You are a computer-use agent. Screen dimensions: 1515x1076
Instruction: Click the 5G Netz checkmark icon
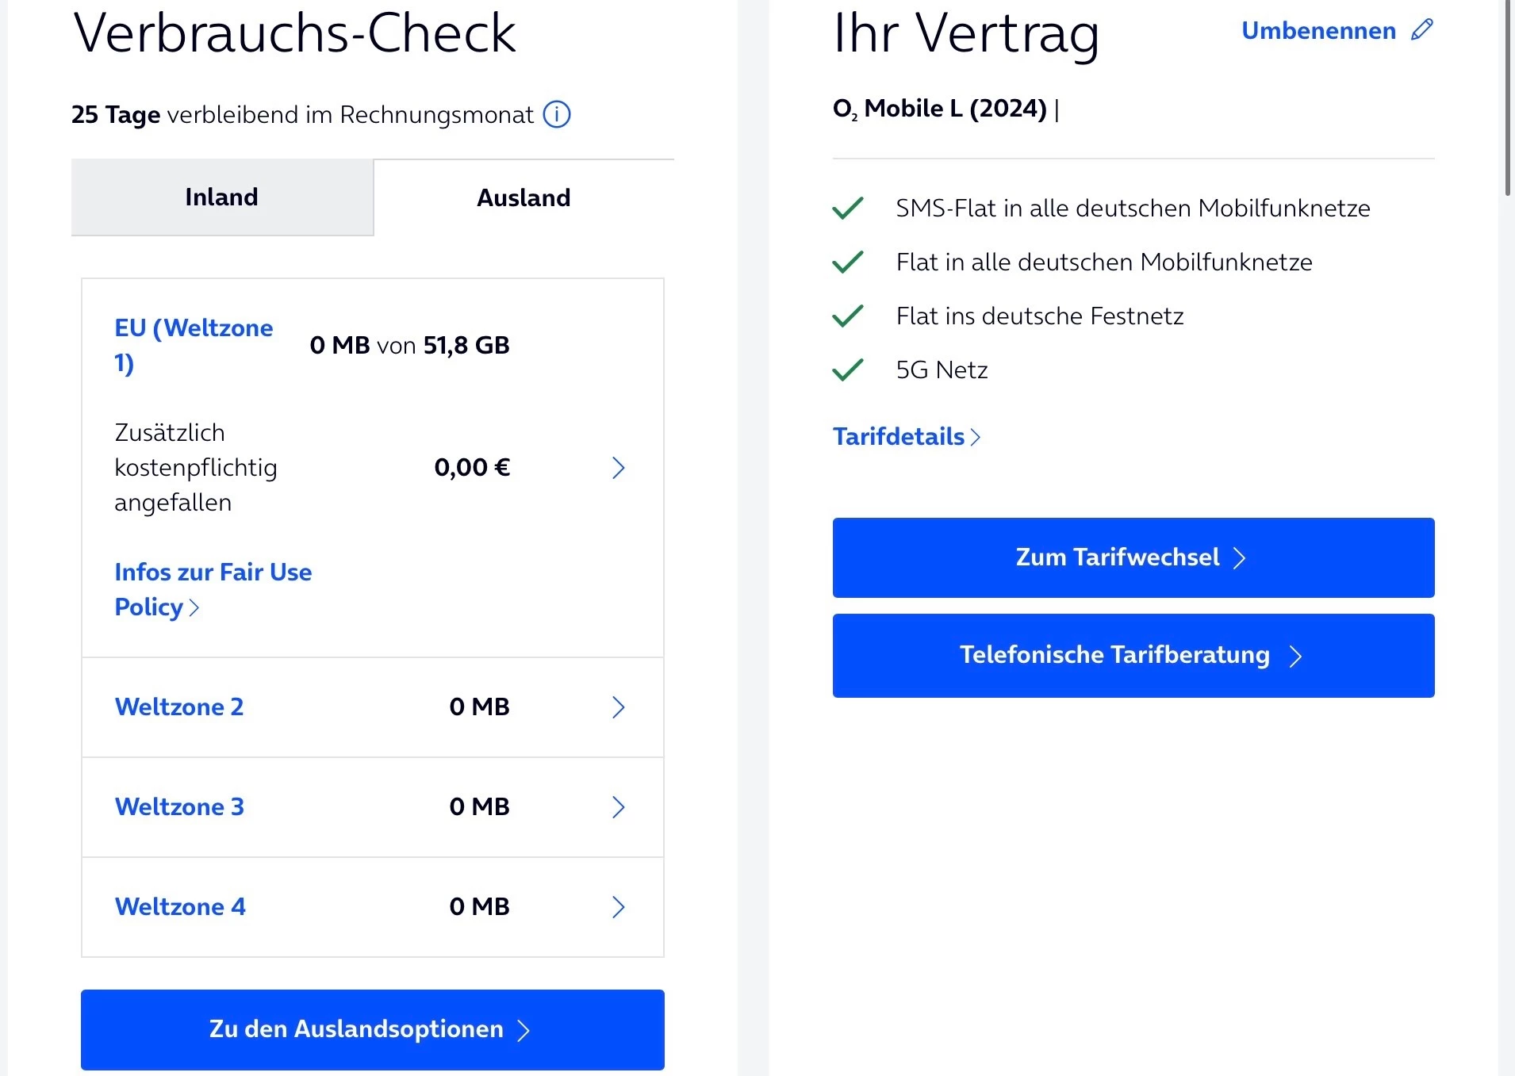847,370
